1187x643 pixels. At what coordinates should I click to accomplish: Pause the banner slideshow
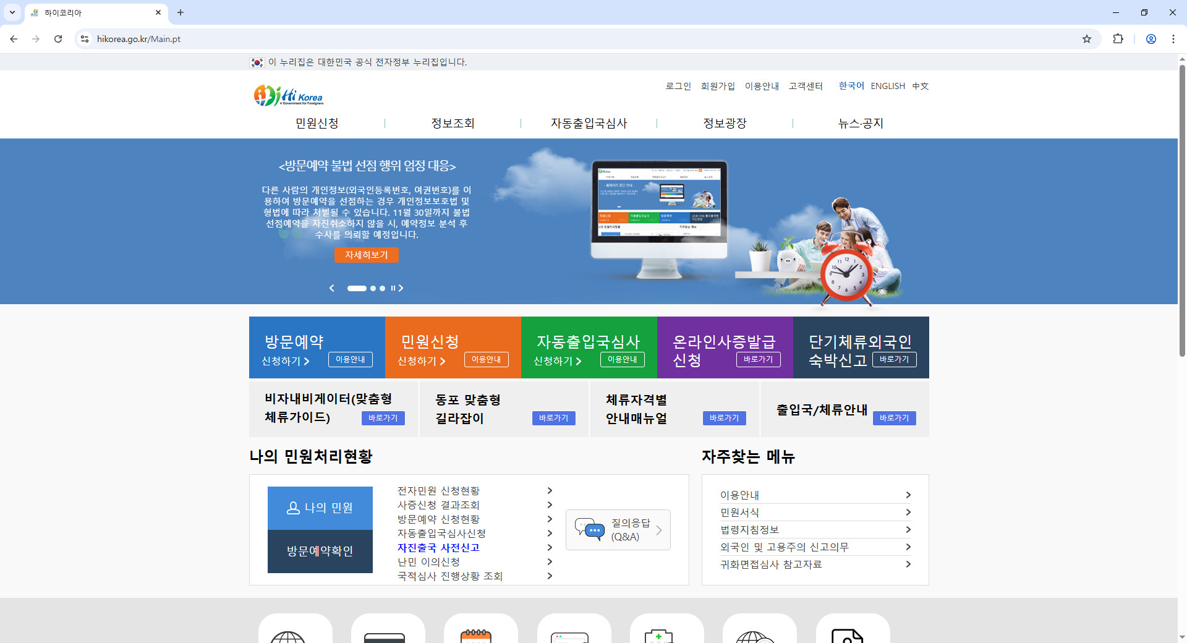(x=393, y=288)
